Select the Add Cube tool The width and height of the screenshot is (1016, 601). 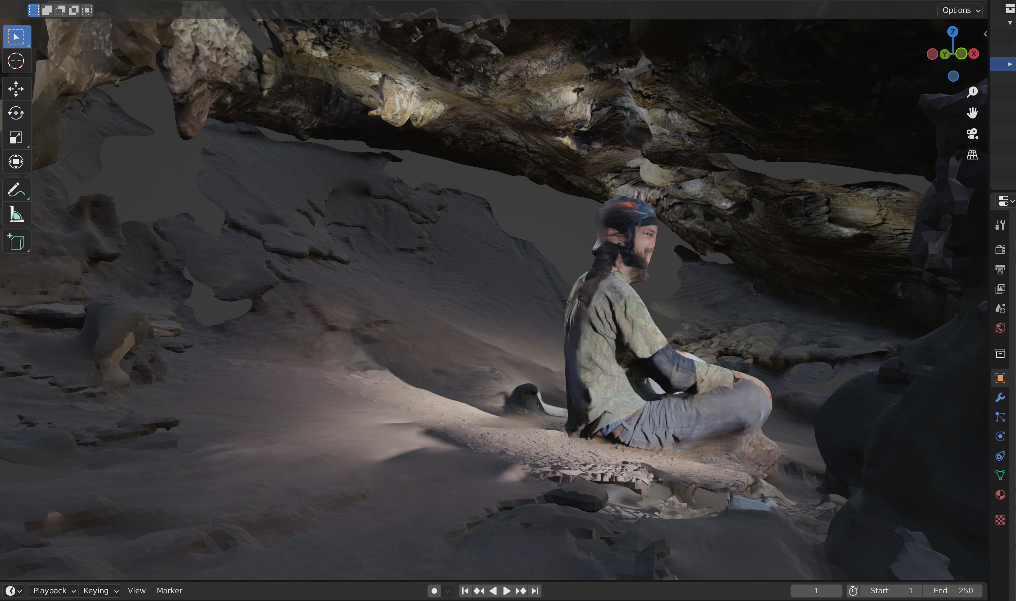[16, 242]
